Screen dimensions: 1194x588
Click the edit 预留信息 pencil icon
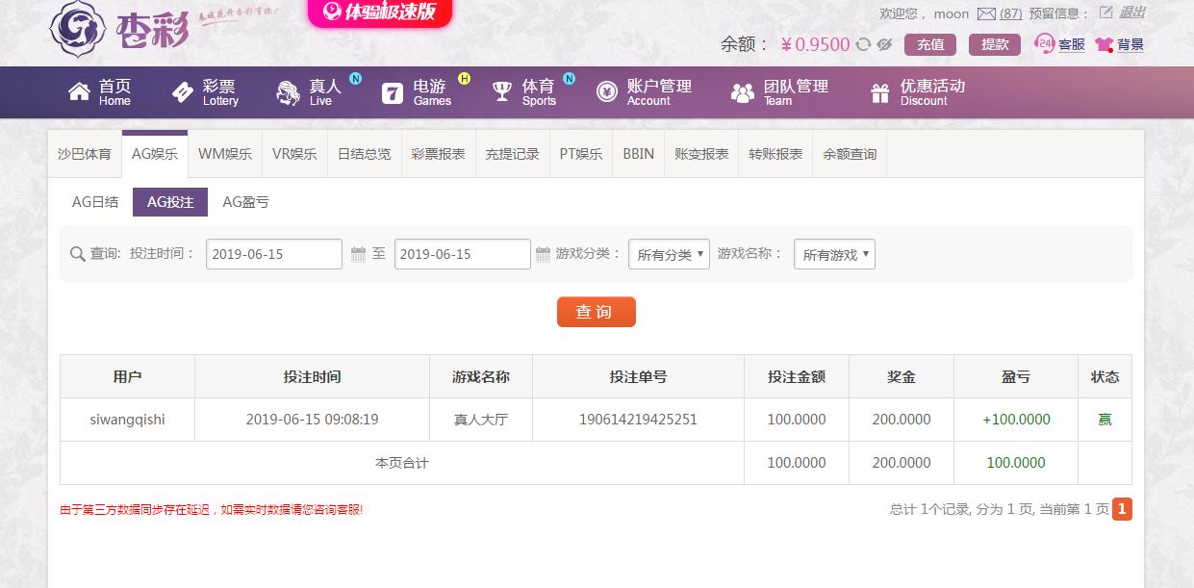pyautogui.click(x=1105, y=13)
